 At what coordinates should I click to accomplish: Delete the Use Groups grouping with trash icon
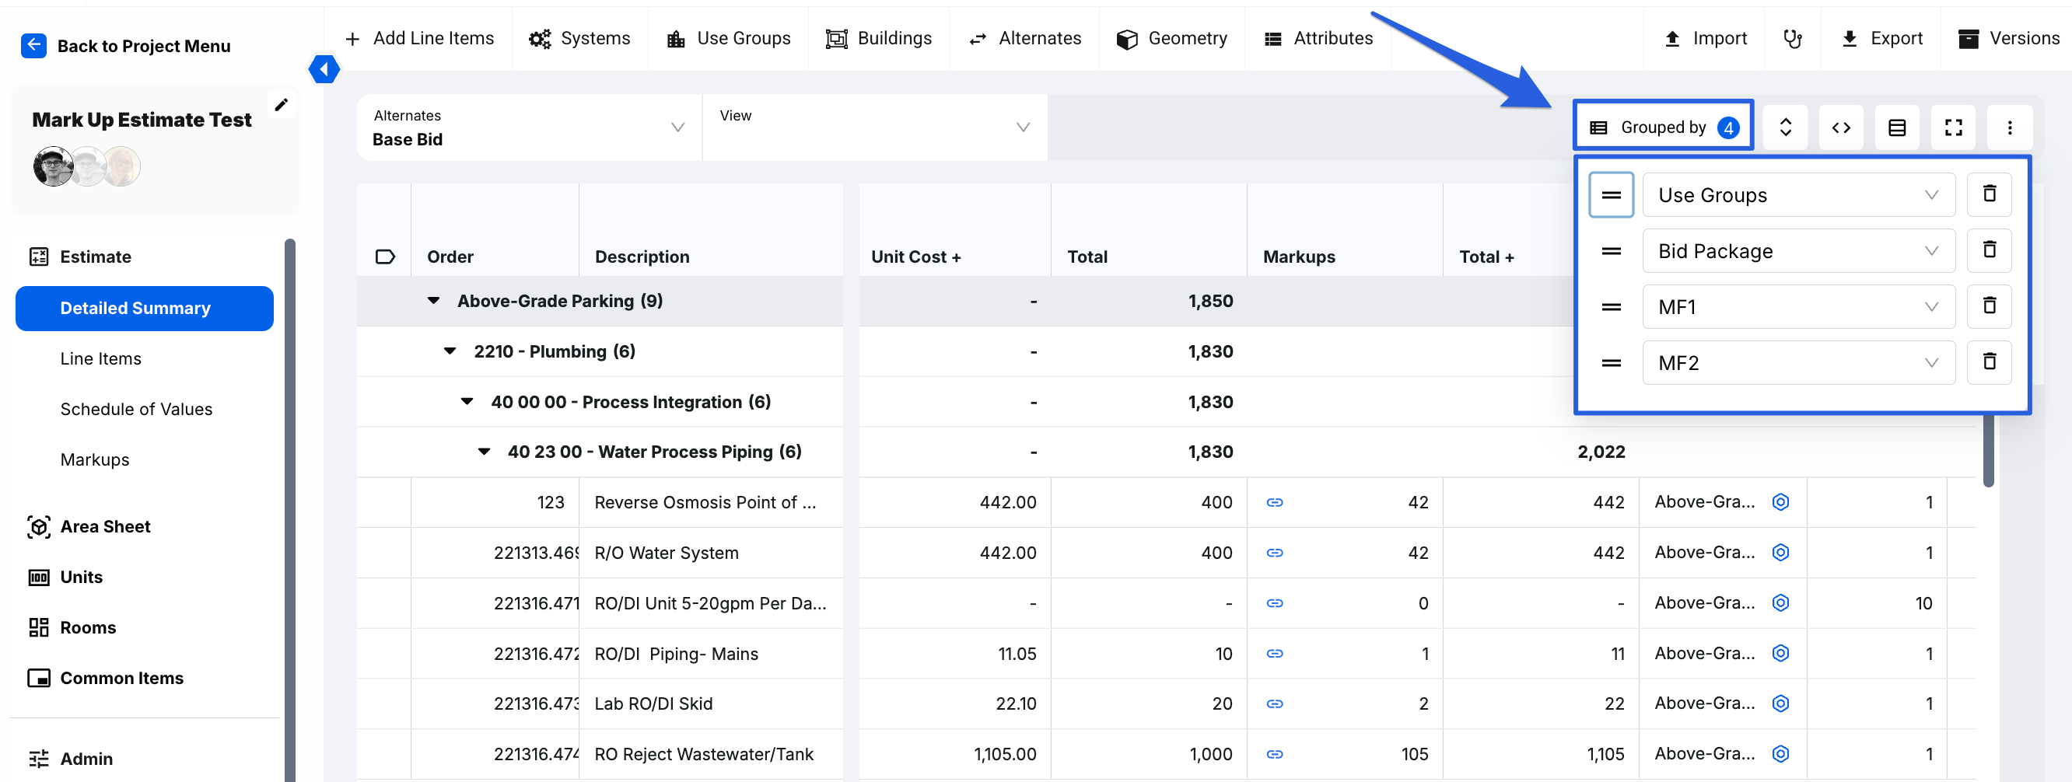tap(1988, 194)
